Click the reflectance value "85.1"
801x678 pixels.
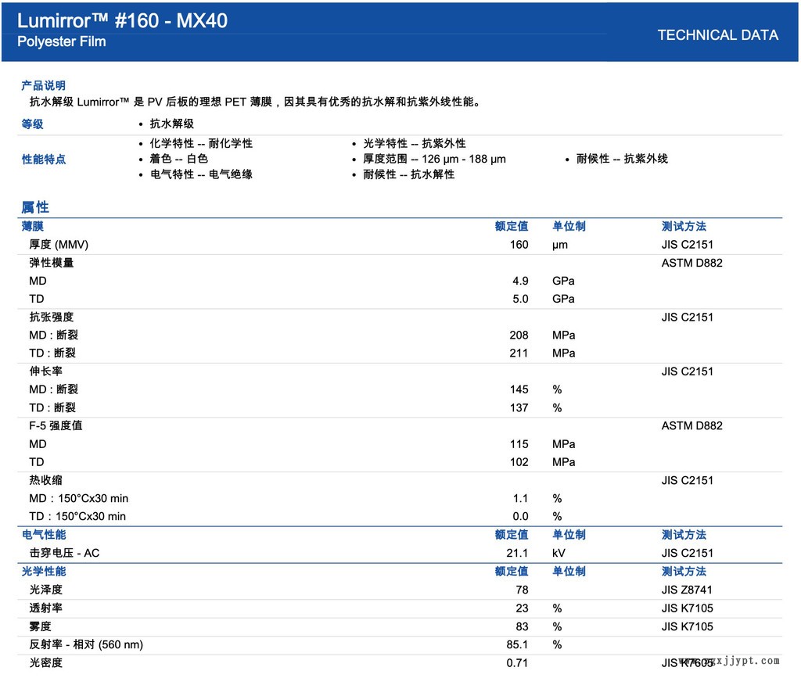tap(518, 644)
